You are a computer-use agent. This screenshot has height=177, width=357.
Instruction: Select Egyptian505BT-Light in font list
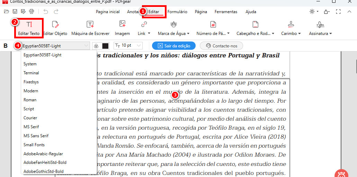click(59, 55)
